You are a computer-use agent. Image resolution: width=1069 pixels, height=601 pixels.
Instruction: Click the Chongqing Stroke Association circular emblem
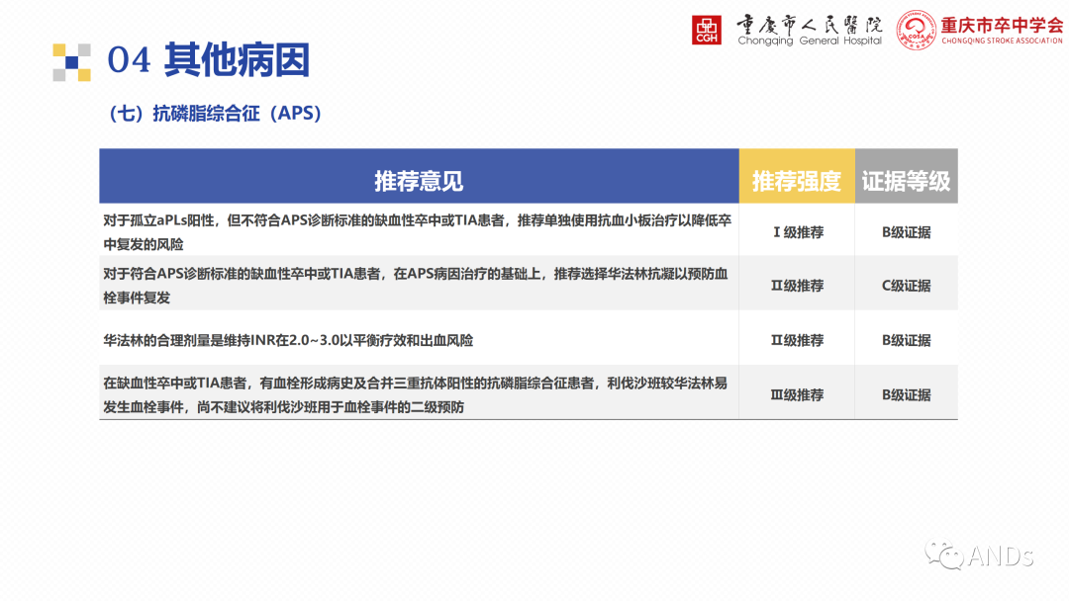917,30
